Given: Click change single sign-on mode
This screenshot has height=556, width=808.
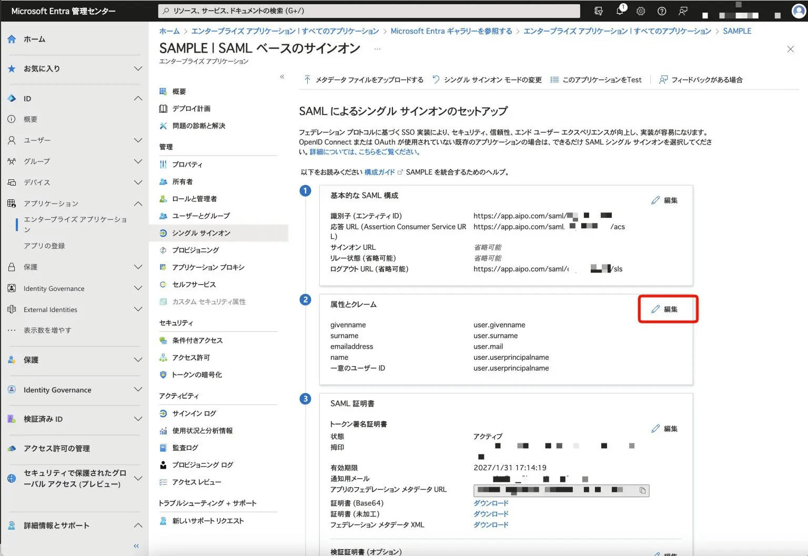Looking at the screenshot, I should 487,80.
